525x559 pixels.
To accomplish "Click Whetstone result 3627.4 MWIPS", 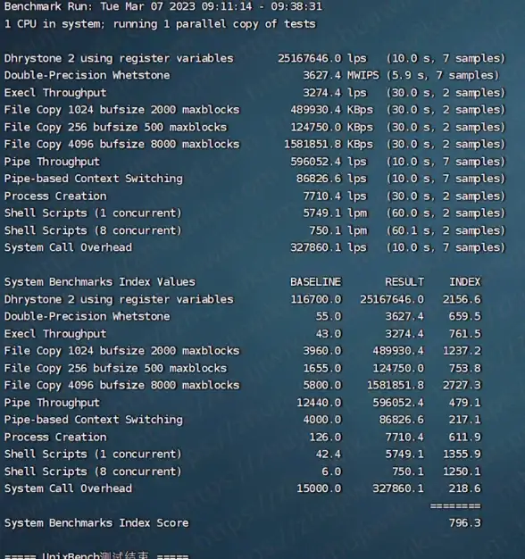I will click(x=341, y=75).
